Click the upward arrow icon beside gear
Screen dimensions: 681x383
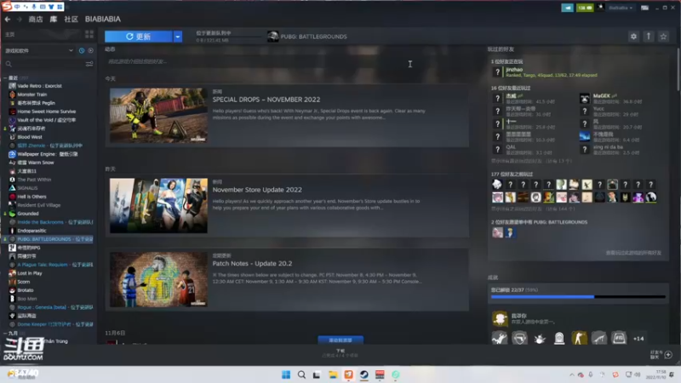649,37
